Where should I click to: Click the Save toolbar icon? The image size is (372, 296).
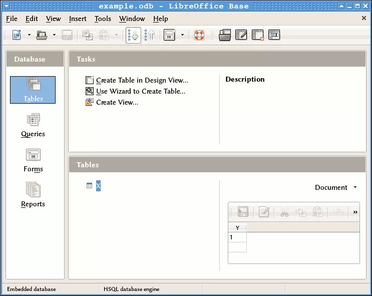pos(67,35)
